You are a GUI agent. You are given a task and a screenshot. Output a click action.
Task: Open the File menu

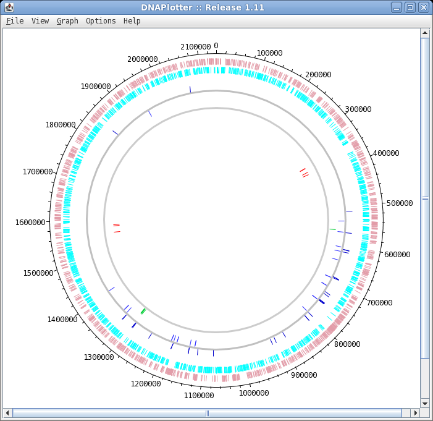click(15, 21)
